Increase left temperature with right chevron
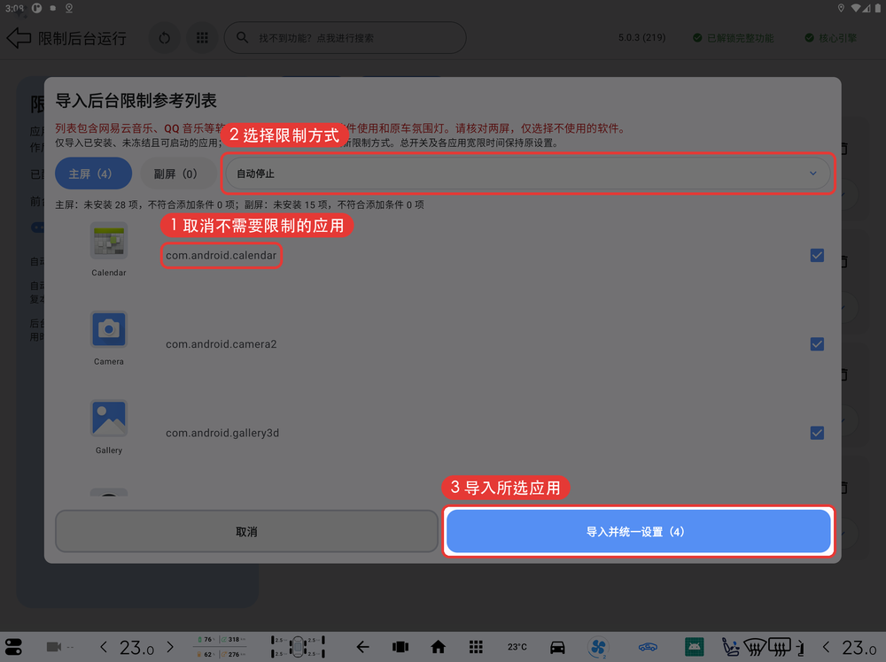The height and width of the screenshot is (662, 886). click(x=170, y=647)
